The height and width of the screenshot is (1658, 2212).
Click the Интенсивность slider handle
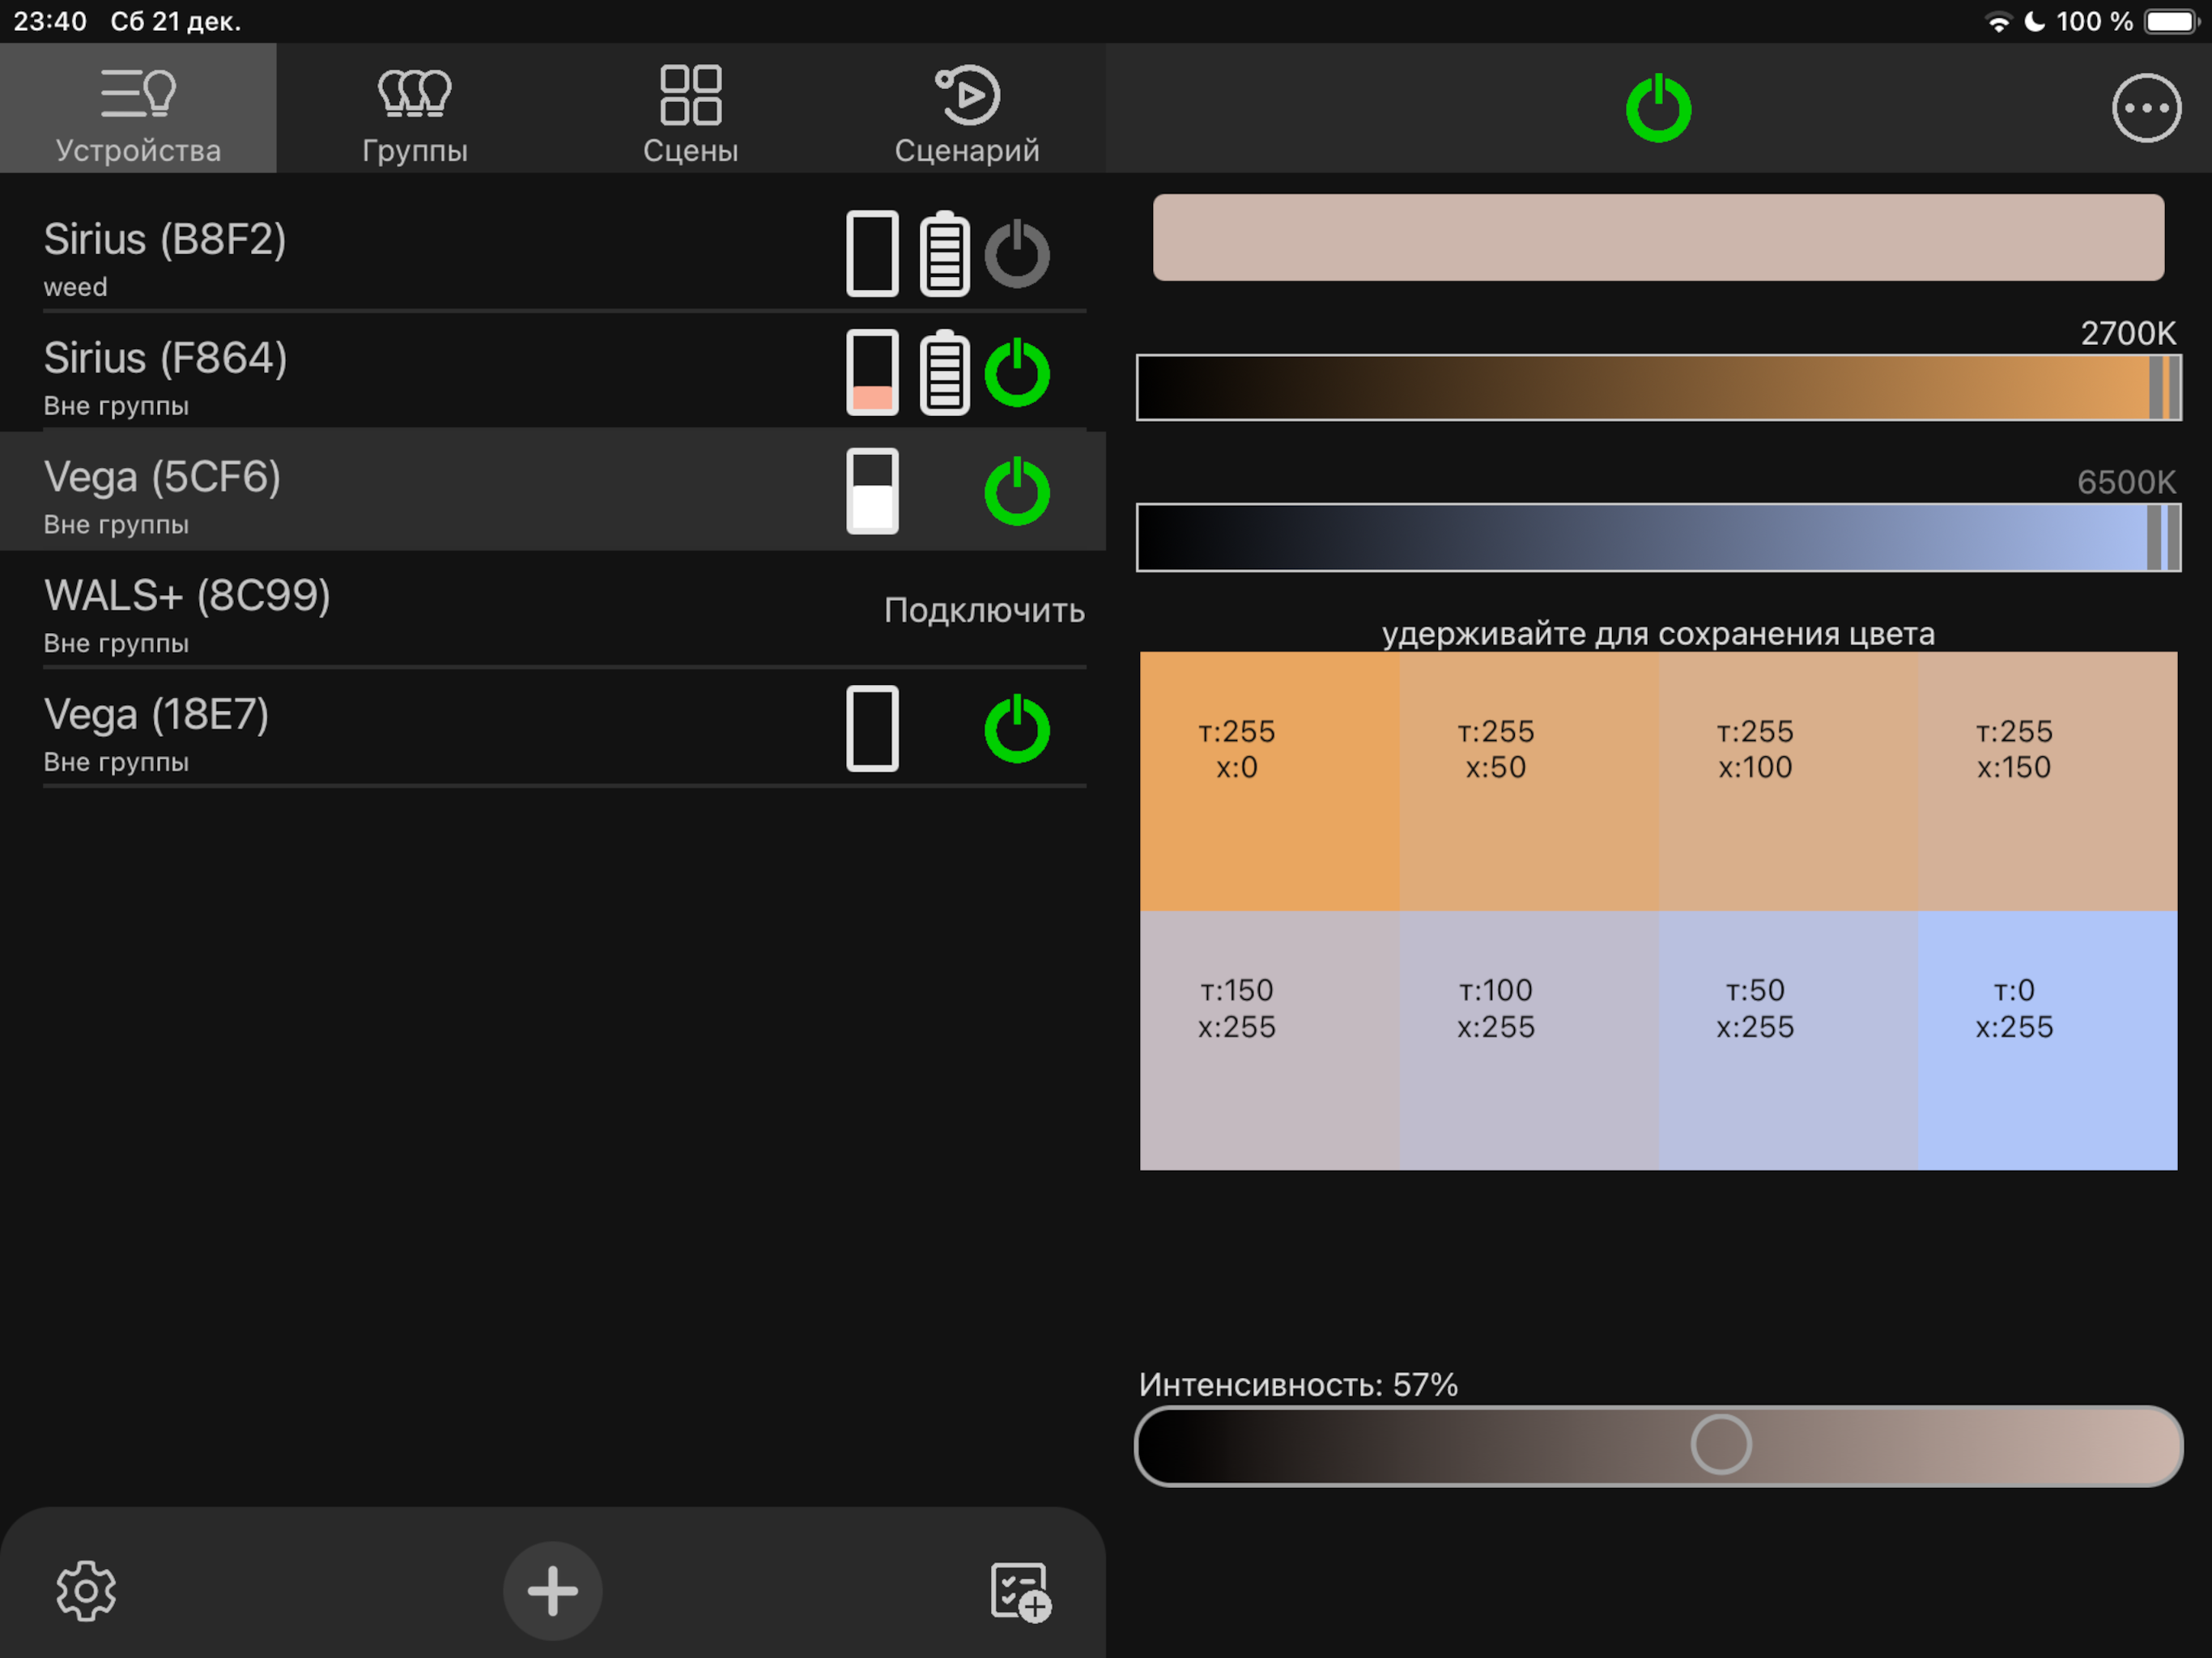coord(1720,1444)
